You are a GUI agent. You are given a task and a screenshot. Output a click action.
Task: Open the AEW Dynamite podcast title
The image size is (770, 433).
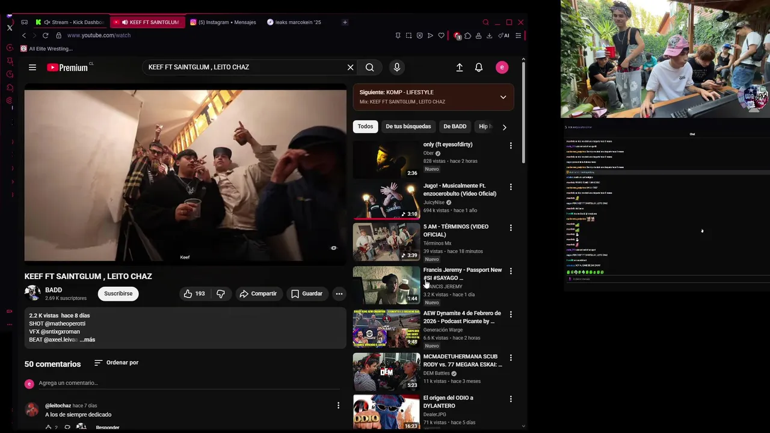[462, 317]
